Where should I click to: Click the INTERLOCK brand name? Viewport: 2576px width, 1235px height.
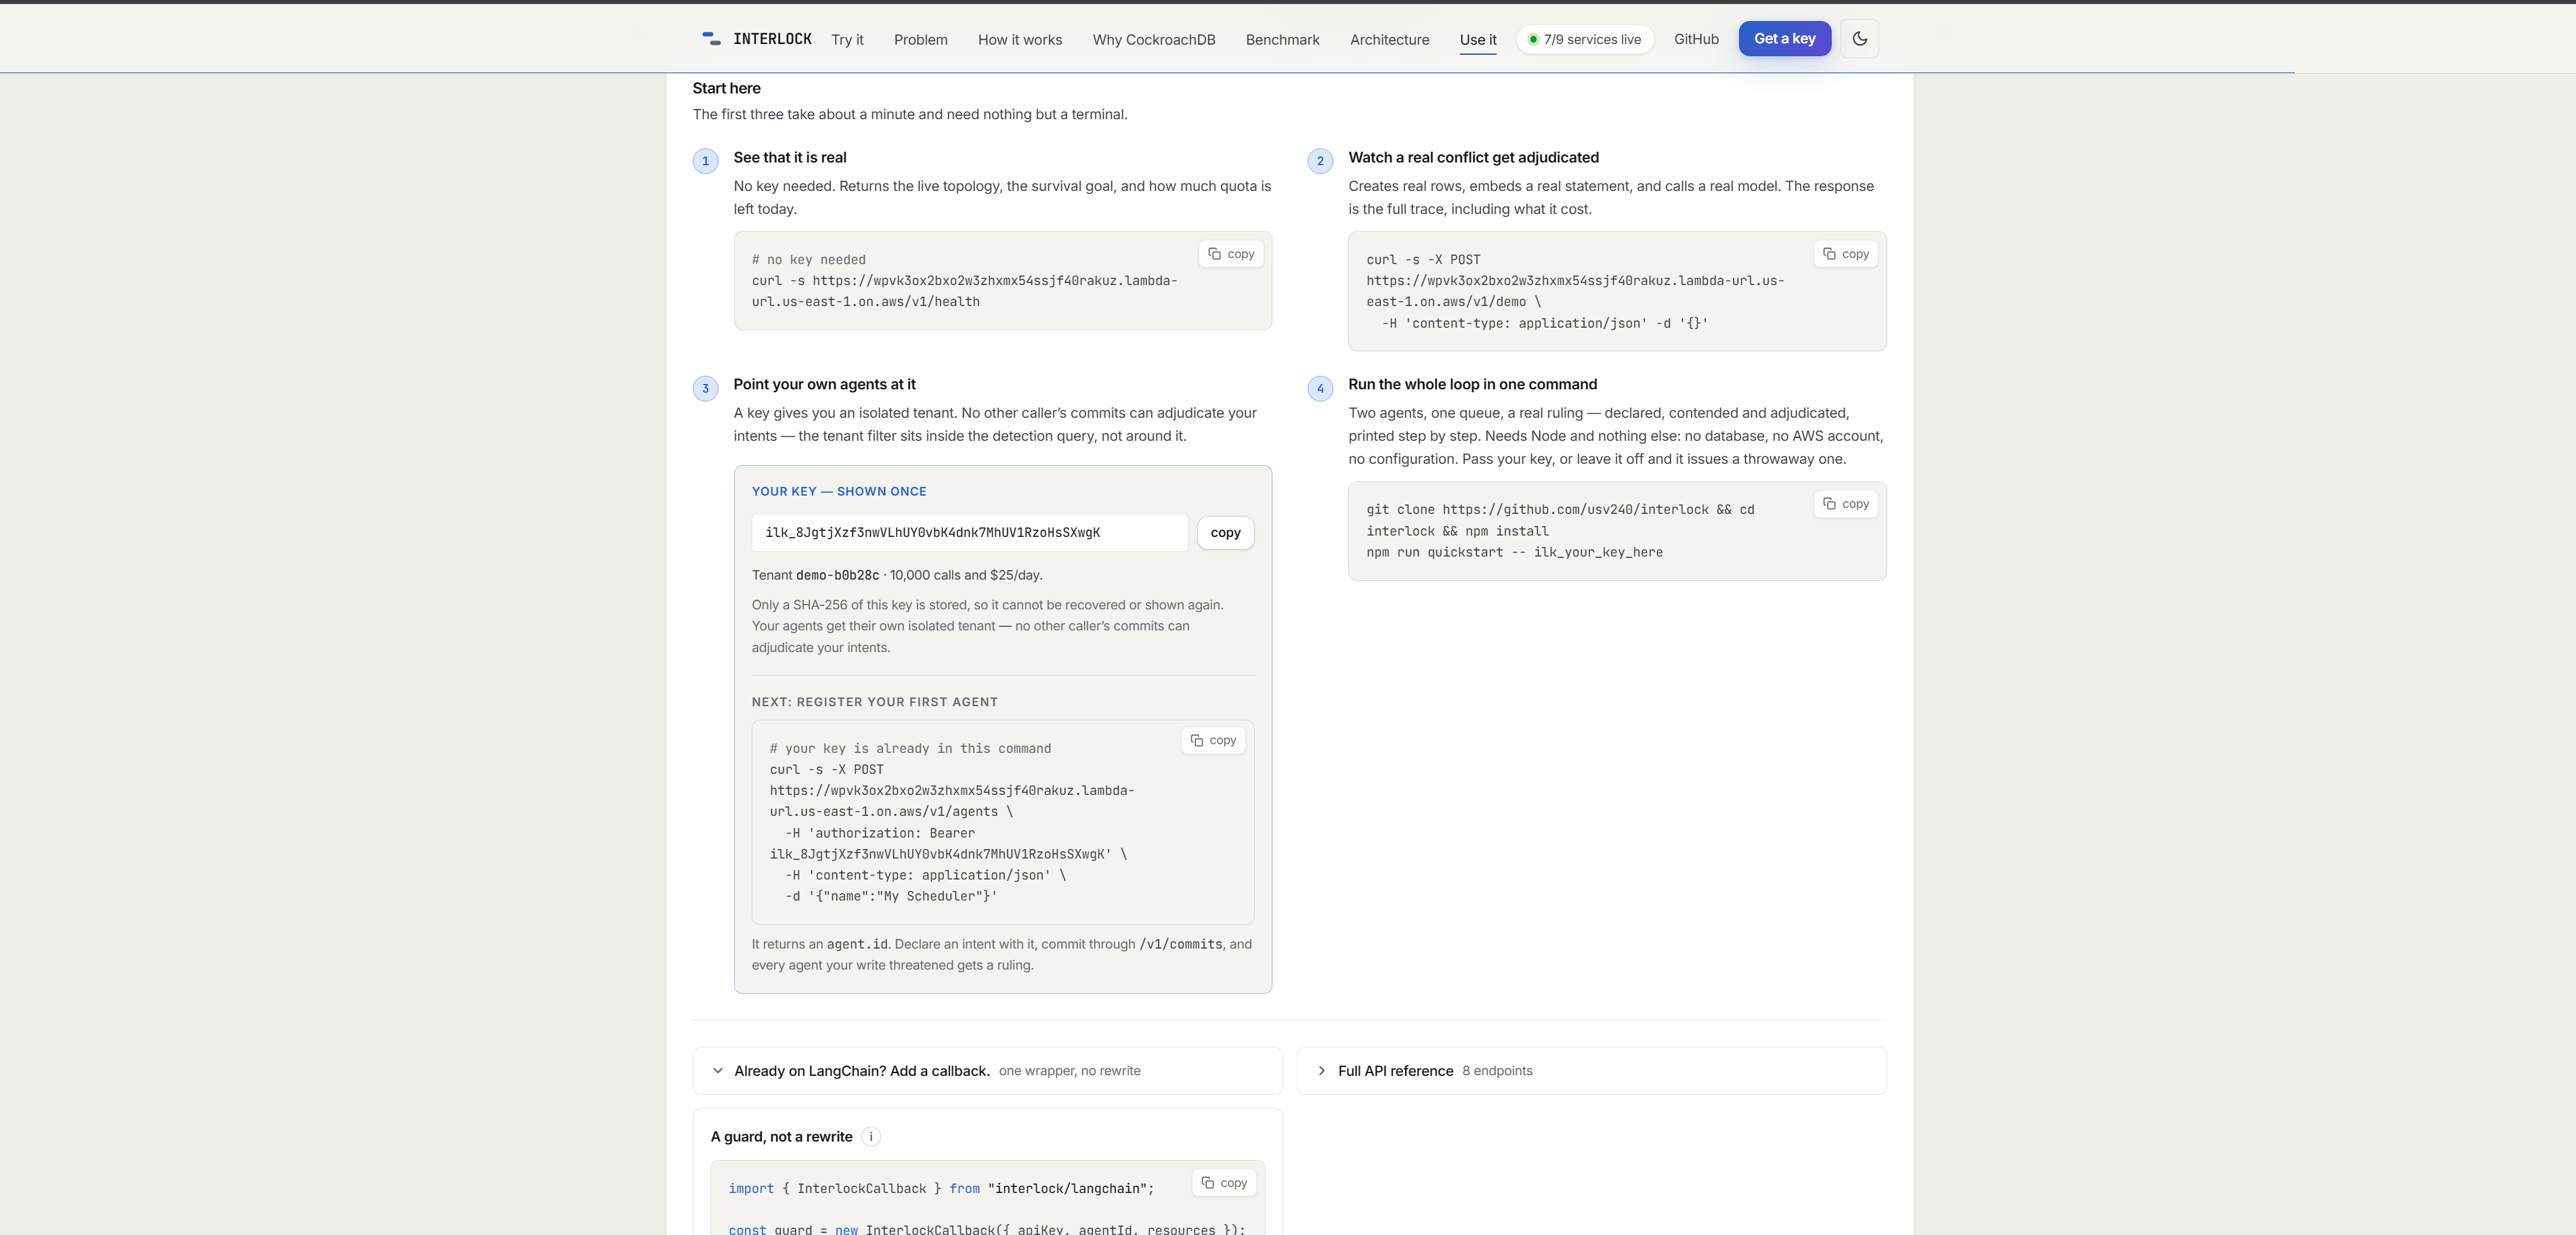tap(772, 39)
